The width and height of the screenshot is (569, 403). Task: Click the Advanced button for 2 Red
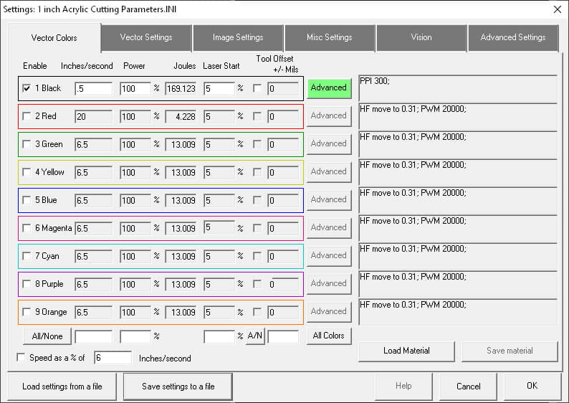(x=329, y=116)
